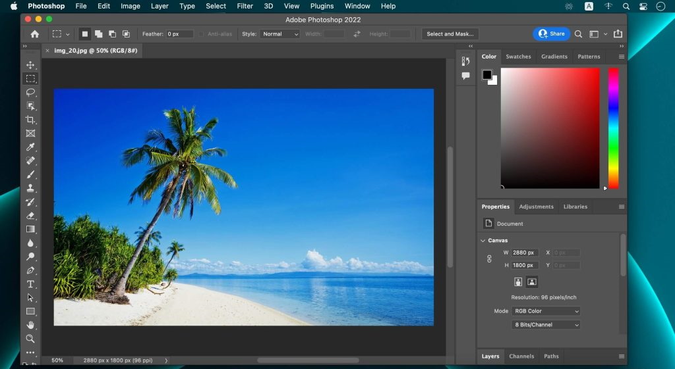Click the hue spectrum slider
This screenshot has height=369, width=675.
(x=613, y=128)
